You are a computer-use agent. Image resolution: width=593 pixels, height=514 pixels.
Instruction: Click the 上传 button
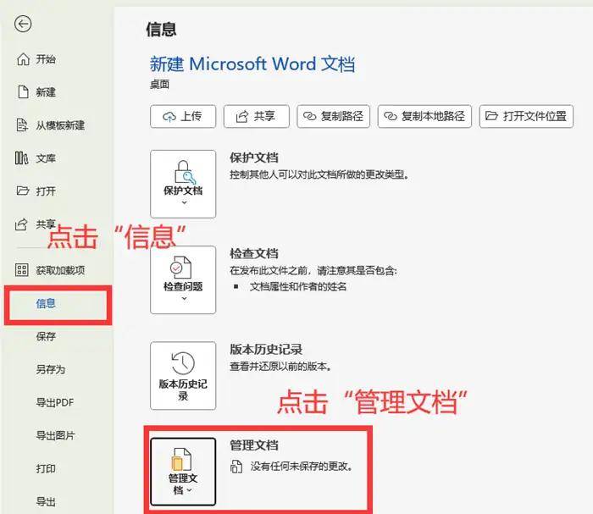(x=183, y=116)
